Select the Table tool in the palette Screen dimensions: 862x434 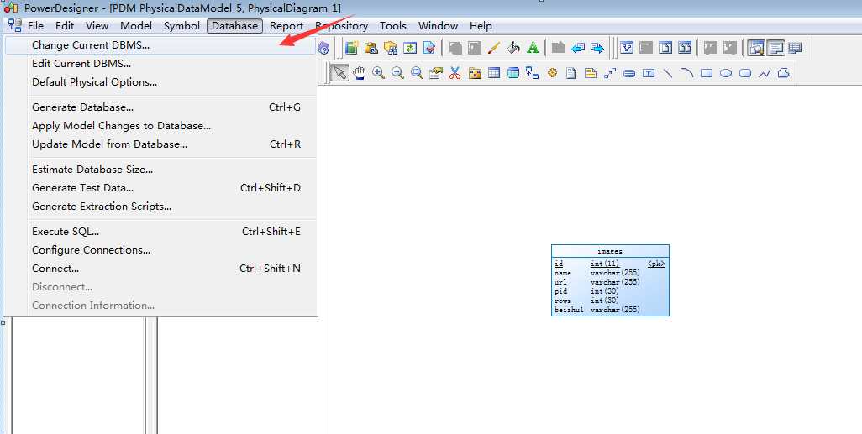494,72
